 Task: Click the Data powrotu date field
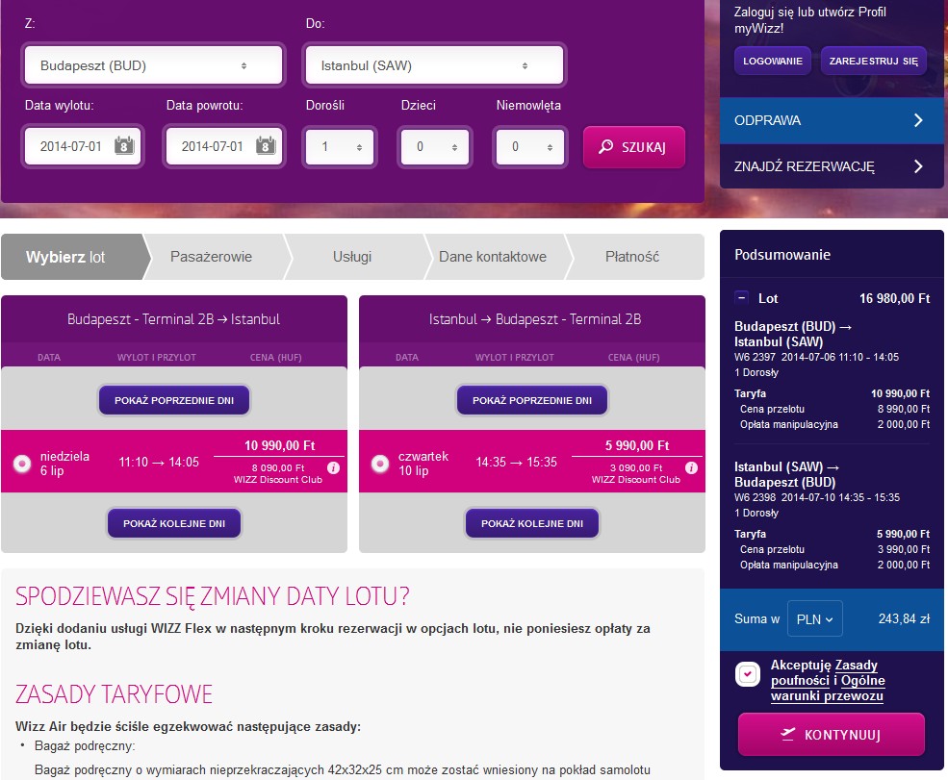(223, 146)
